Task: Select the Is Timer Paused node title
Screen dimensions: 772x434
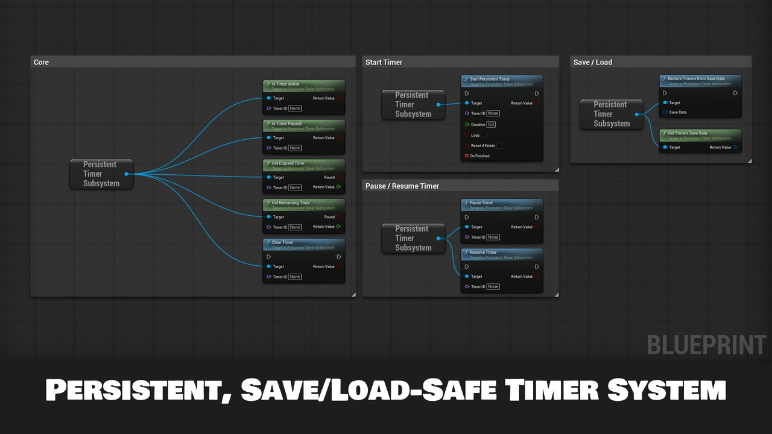Action: 286,124
